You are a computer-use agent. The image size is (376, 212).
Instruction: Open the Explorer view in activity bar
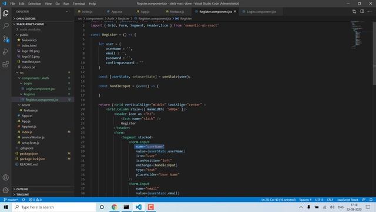5,13
